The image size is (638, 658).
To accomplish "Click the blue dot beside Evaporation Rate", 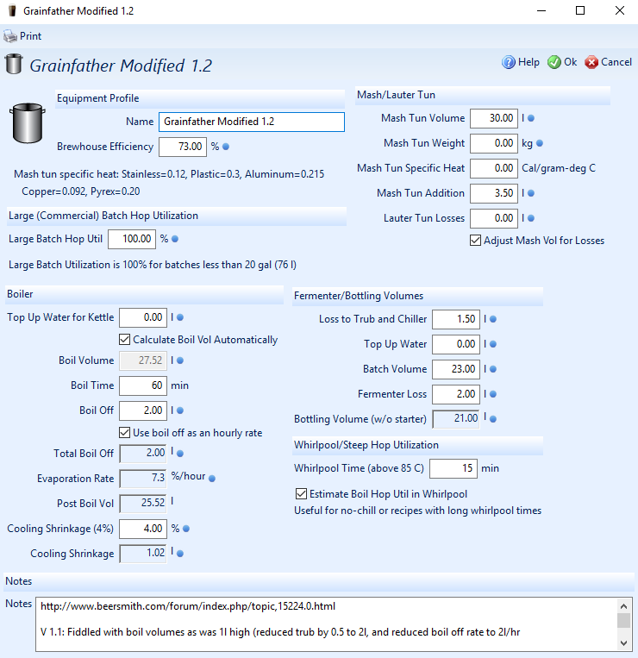I will point(212,479).
